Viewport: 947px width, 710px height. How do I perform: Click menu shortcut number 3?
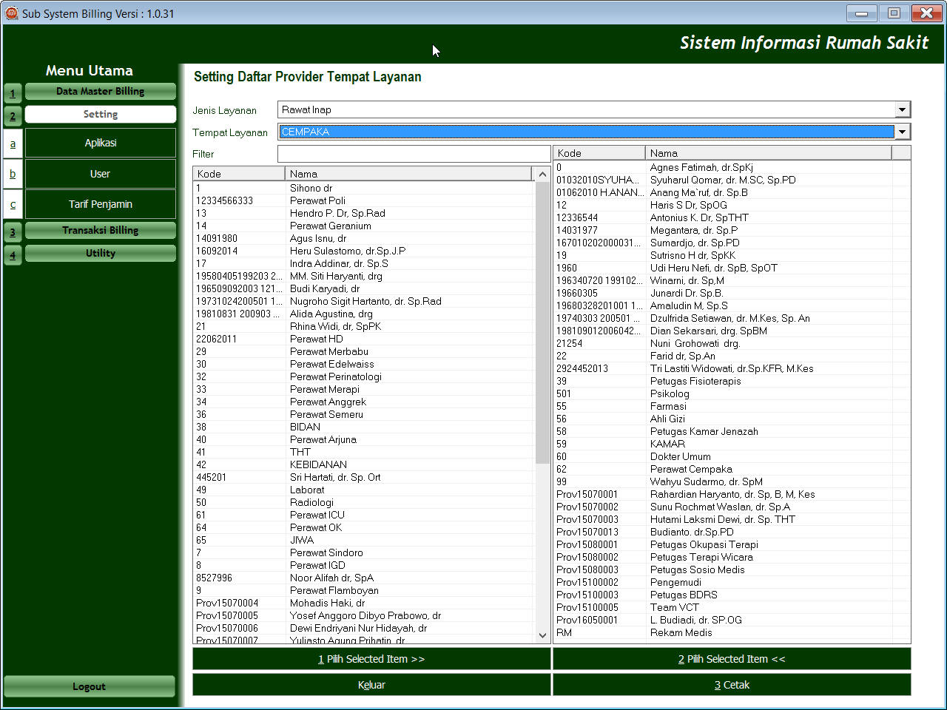[13, 232]
